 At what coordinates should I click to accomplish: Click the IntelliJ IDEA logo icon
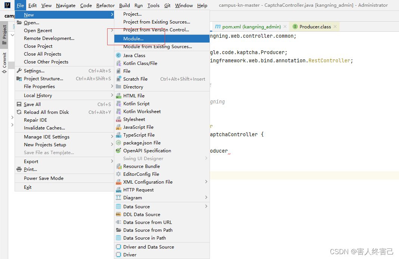click(x=7, y=5)
